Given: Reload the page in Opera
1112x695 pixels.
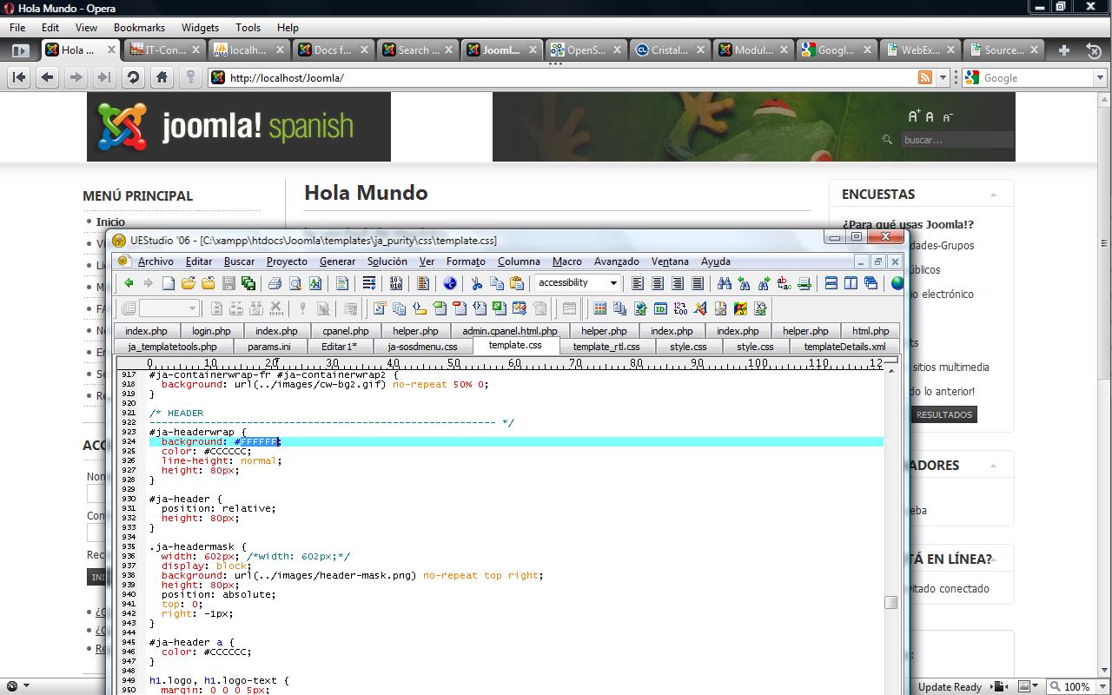Looking at the screenshot, I should (x=133, y=77).
